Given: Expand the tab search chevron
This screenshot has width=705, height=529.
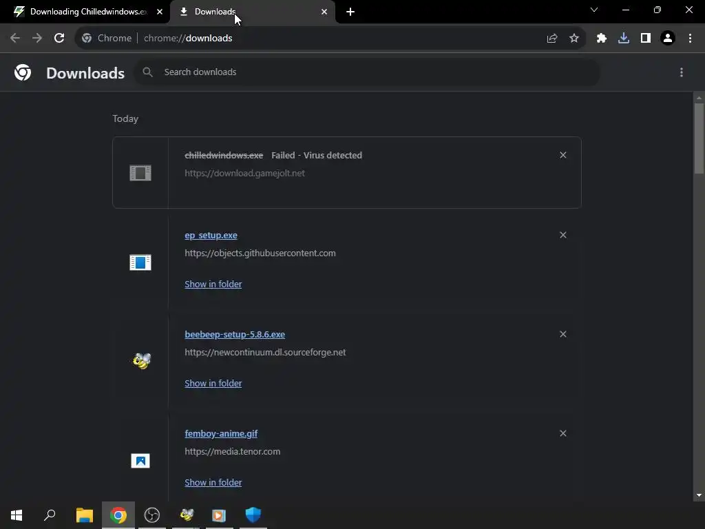Looking at the screenshot, I should [x=594, y=10].
